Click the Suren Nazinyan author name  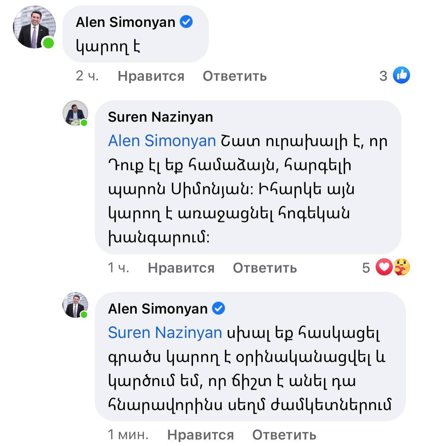pyautogui.click(x=160, y=117)
